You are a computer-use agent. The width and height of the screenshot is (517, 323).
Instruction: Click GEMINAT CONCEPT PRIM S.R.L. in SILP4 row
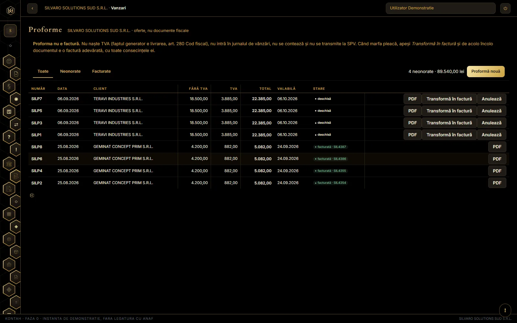coord(123,171)
